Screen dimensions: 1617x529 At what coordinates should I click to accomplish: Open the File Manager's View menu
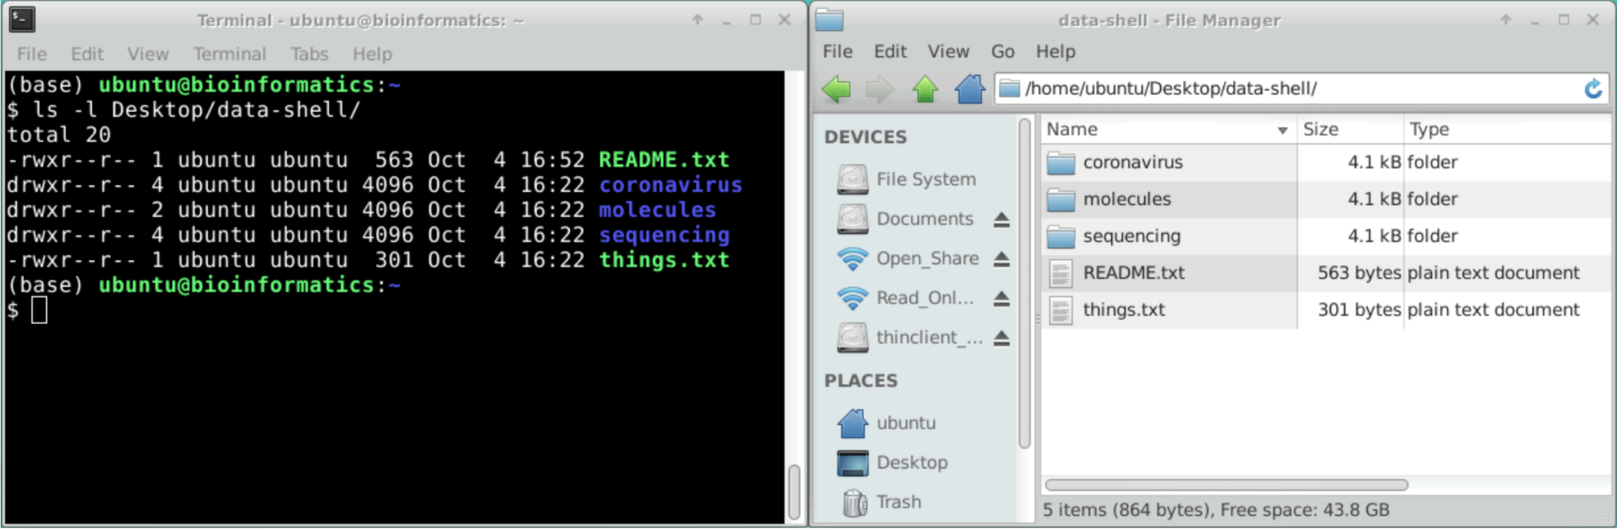pyautogui.click(x=949, y=52)
